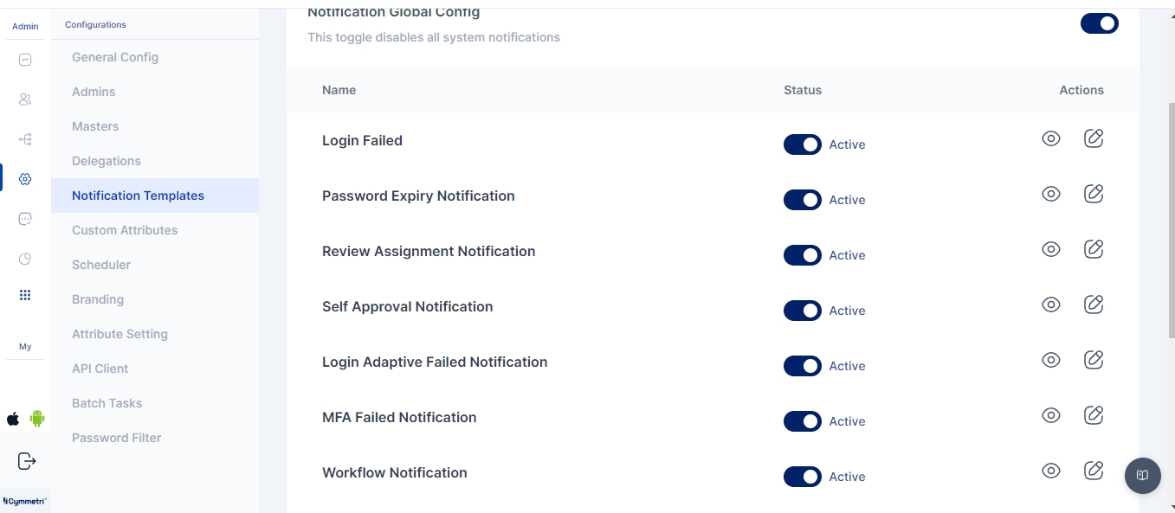1175x513 pixels.
Task: Edit the Workflow Notification template
Action: click(x=1094, y=471)
